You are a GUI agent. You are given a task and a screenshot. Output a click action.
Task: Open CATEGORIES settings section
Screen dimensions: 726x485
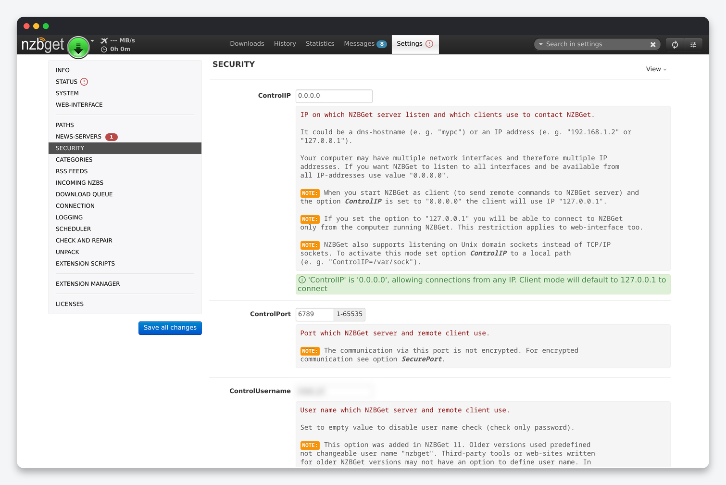click(125, 160)
